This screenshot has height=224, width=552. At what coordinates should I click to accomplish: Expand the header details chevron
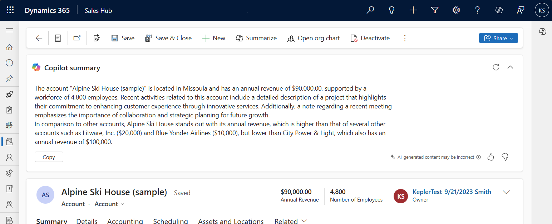point(506,192)
